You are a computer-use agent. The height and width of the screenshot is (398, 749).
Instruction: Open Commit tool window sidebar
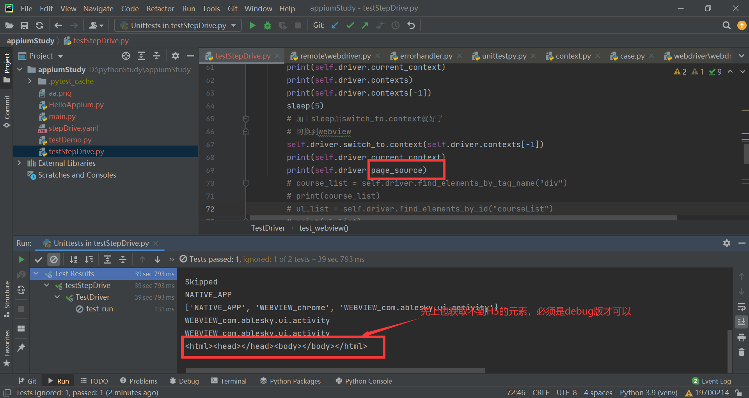(x=7, y=112)
